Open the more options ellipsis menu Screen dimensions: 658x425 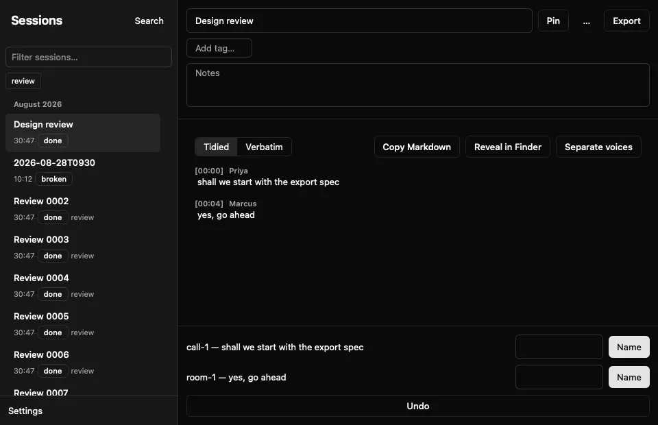[586, 21]
